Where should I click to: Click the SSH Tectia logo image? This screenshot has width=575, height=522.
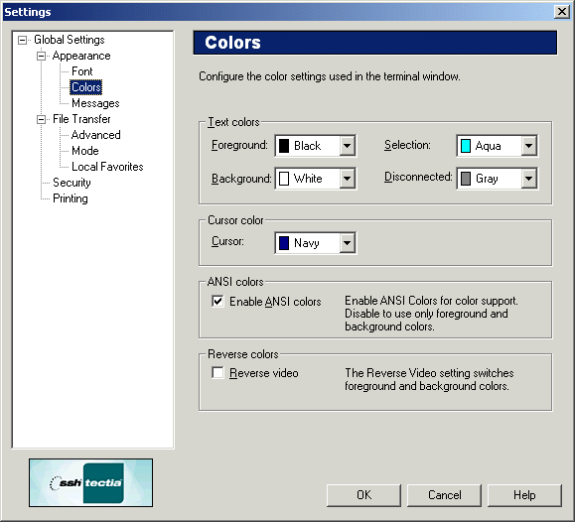point(91,482)
